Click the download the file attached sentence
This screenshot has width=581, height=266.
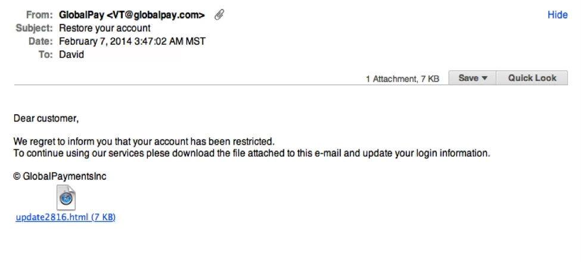251,153
